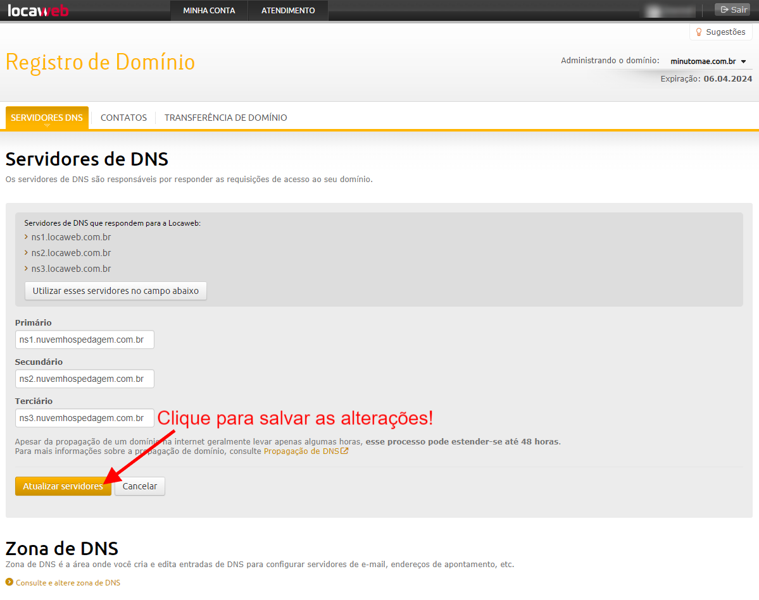The height and width of the screenshot is (600, 759).
Task: Click the Registro de Domínio page title
Action: [100, 63]
